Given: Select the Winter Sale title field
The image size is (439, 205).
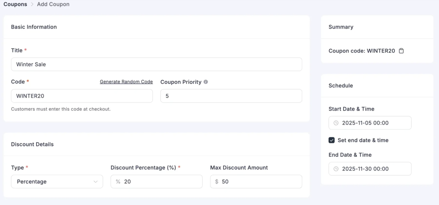Looking at the screenshot, I should 156,64.
